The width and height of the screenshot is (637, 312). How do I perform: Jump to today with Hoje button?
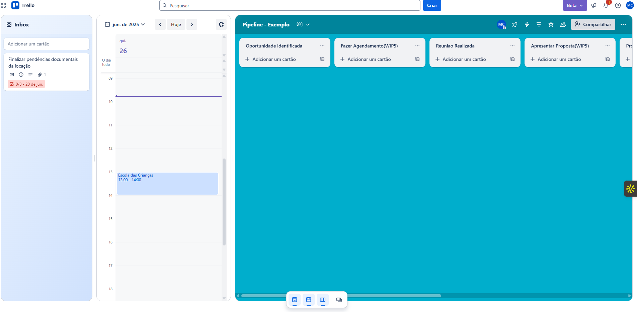tap(176, 24)
